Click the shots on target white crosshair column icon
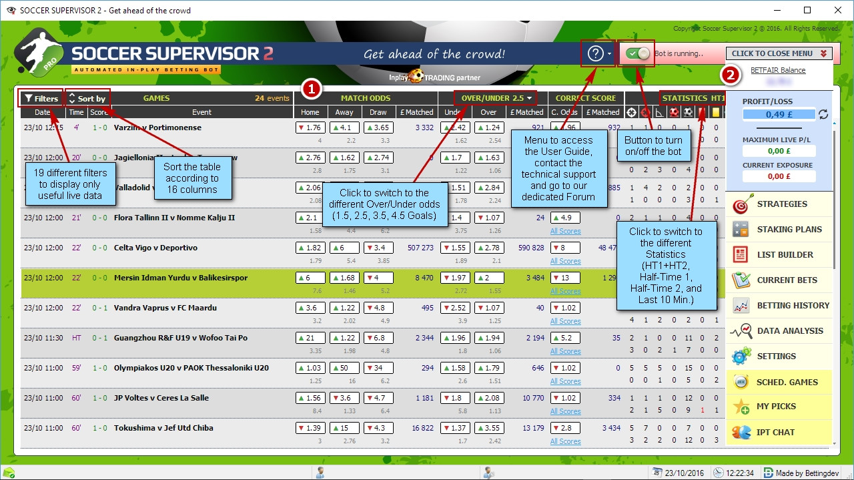The width and height of the screenshot is (854, 480). coord(632,113)
